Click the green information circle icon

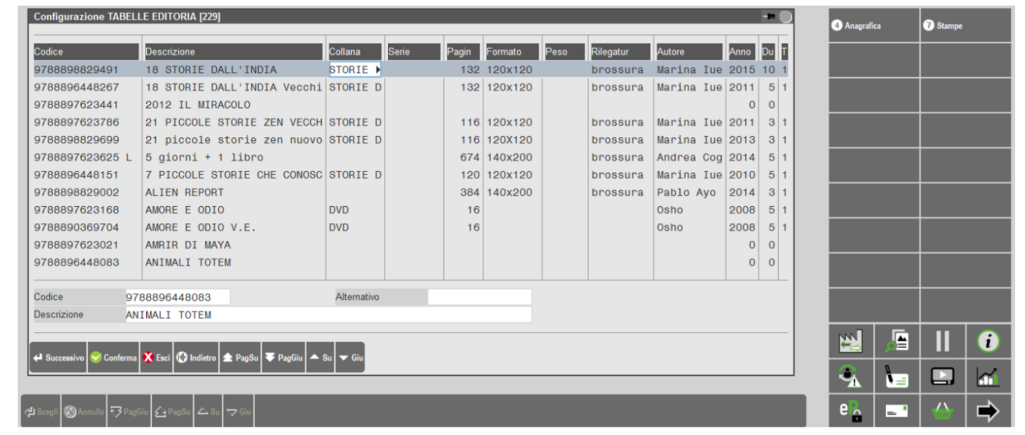tap(988, 342)
